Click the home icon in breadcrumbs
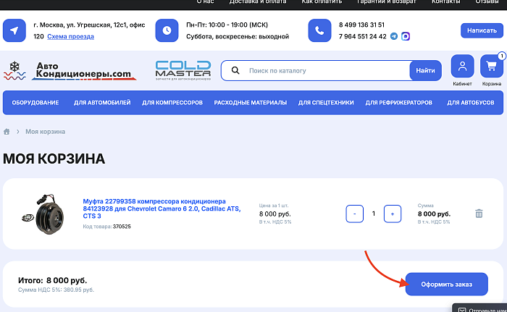The height and width of the screenshot is (312, 507). [7, 132]
